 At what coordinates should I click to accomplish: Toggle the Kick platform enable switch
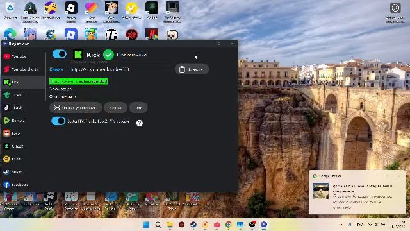60,54
